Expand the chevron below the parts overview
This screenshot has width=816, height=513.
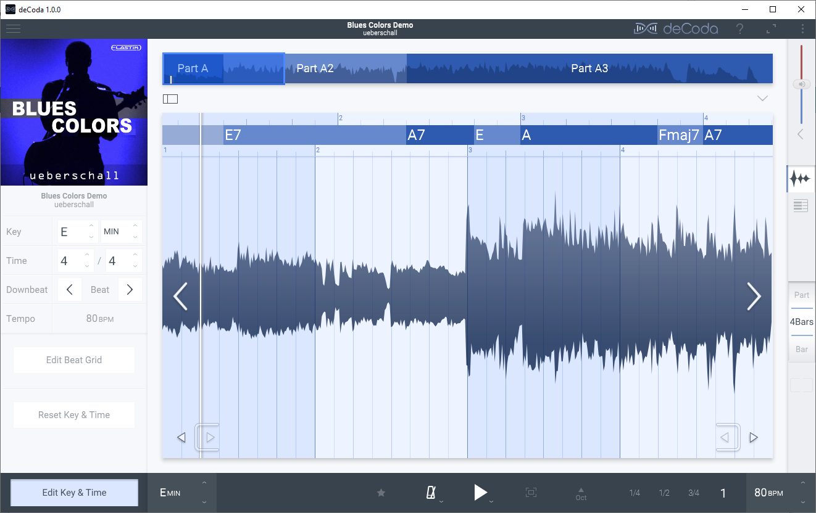(x=762, y=99)
